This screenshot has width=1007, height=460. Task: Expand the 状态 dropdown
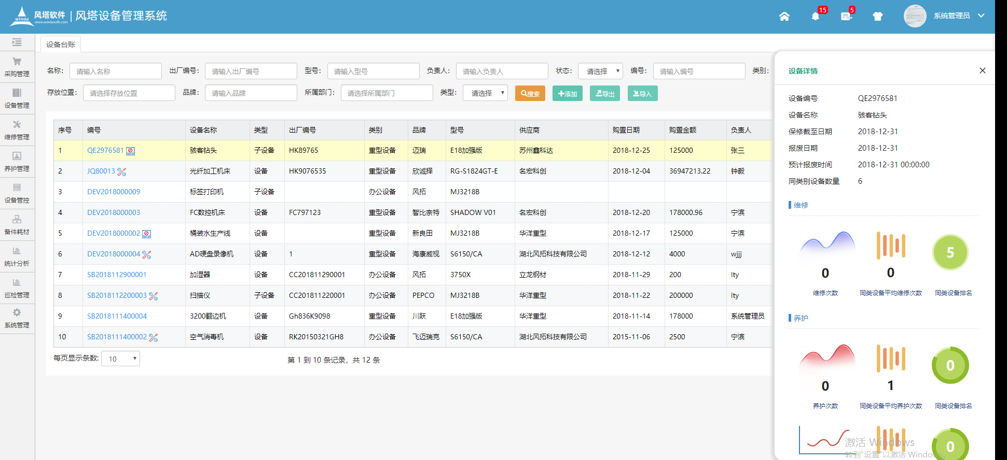pos(600,71)
